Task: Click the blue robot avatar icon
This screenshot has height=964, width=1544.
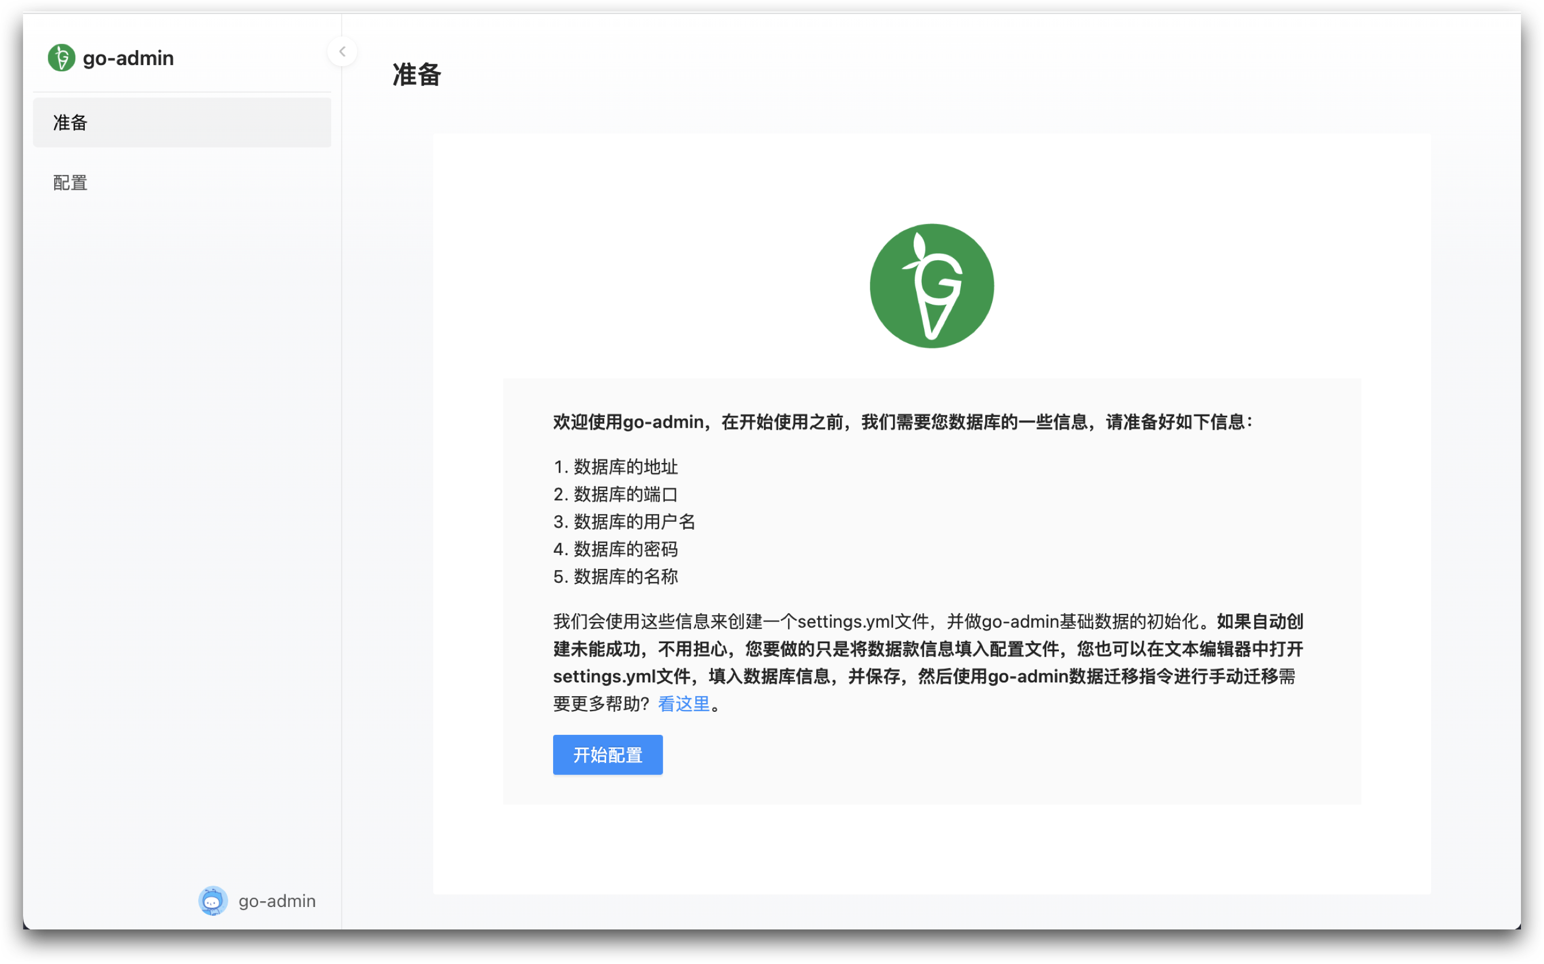Action: coord(213,900)
